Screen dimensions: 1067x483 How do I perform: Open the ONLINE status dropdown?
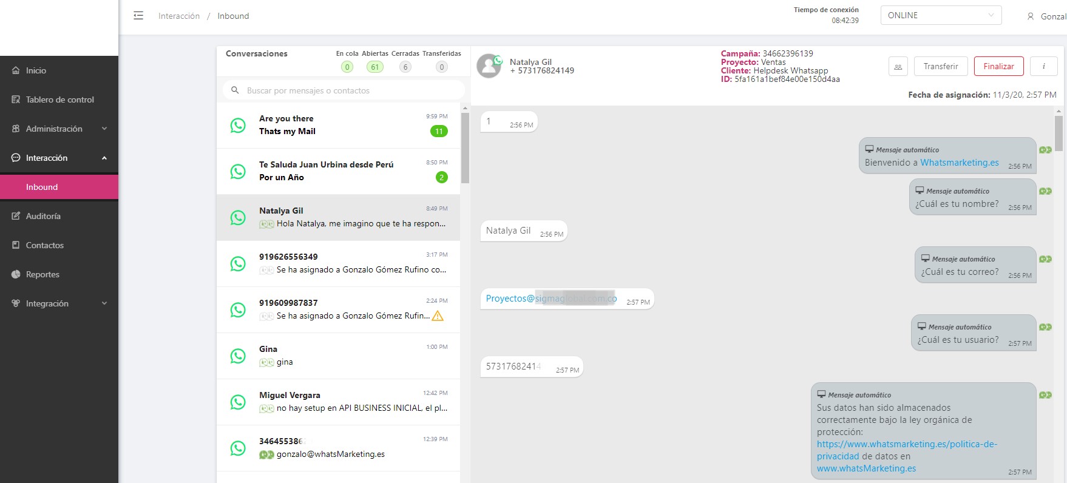pos(941,15)
